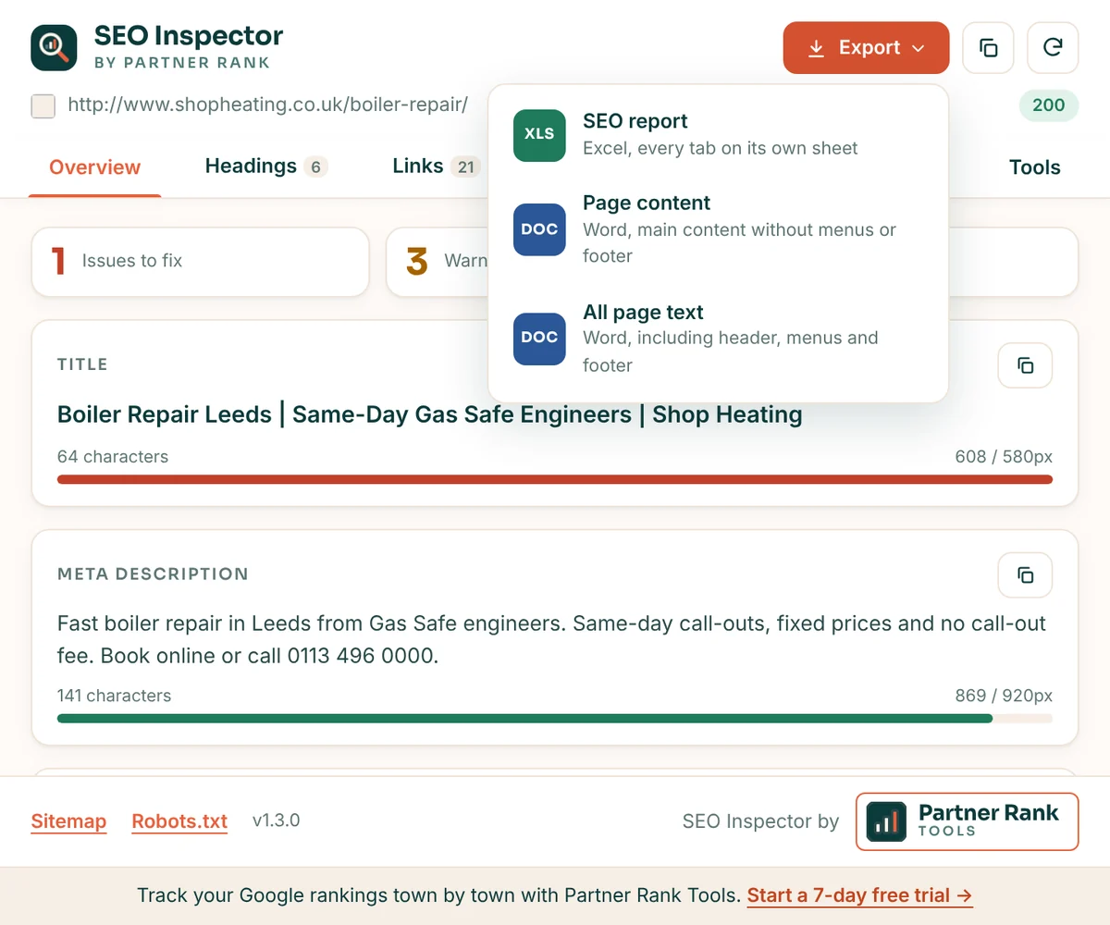Viewport: 1110px width, 925px height.
Task: Click the Boiler Repair Leeds title text
Action: 430,414
